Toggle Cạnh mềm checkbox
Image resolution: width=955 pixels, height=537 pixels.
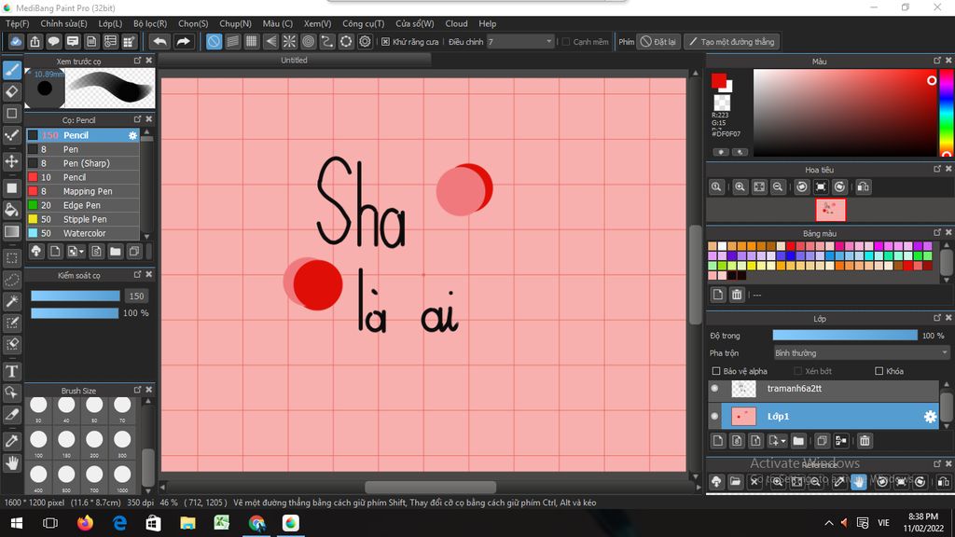tap(566, 42)
